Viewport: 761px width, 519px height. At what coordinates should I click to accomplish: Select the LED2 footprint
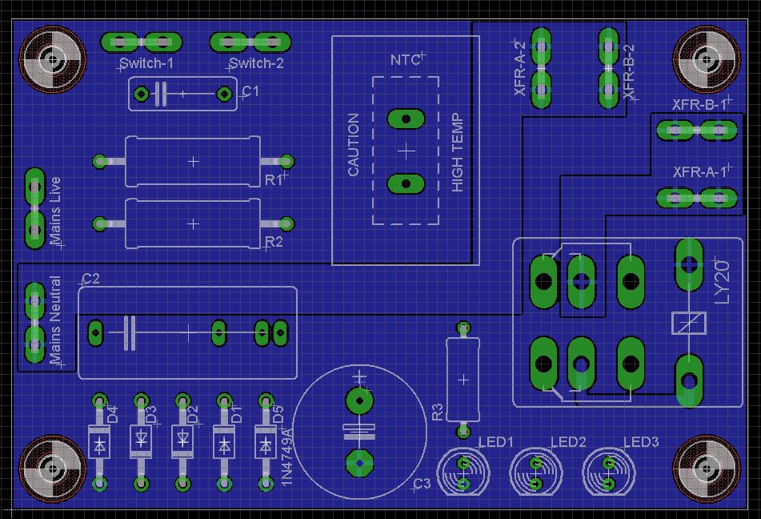[x=536, y=473]
